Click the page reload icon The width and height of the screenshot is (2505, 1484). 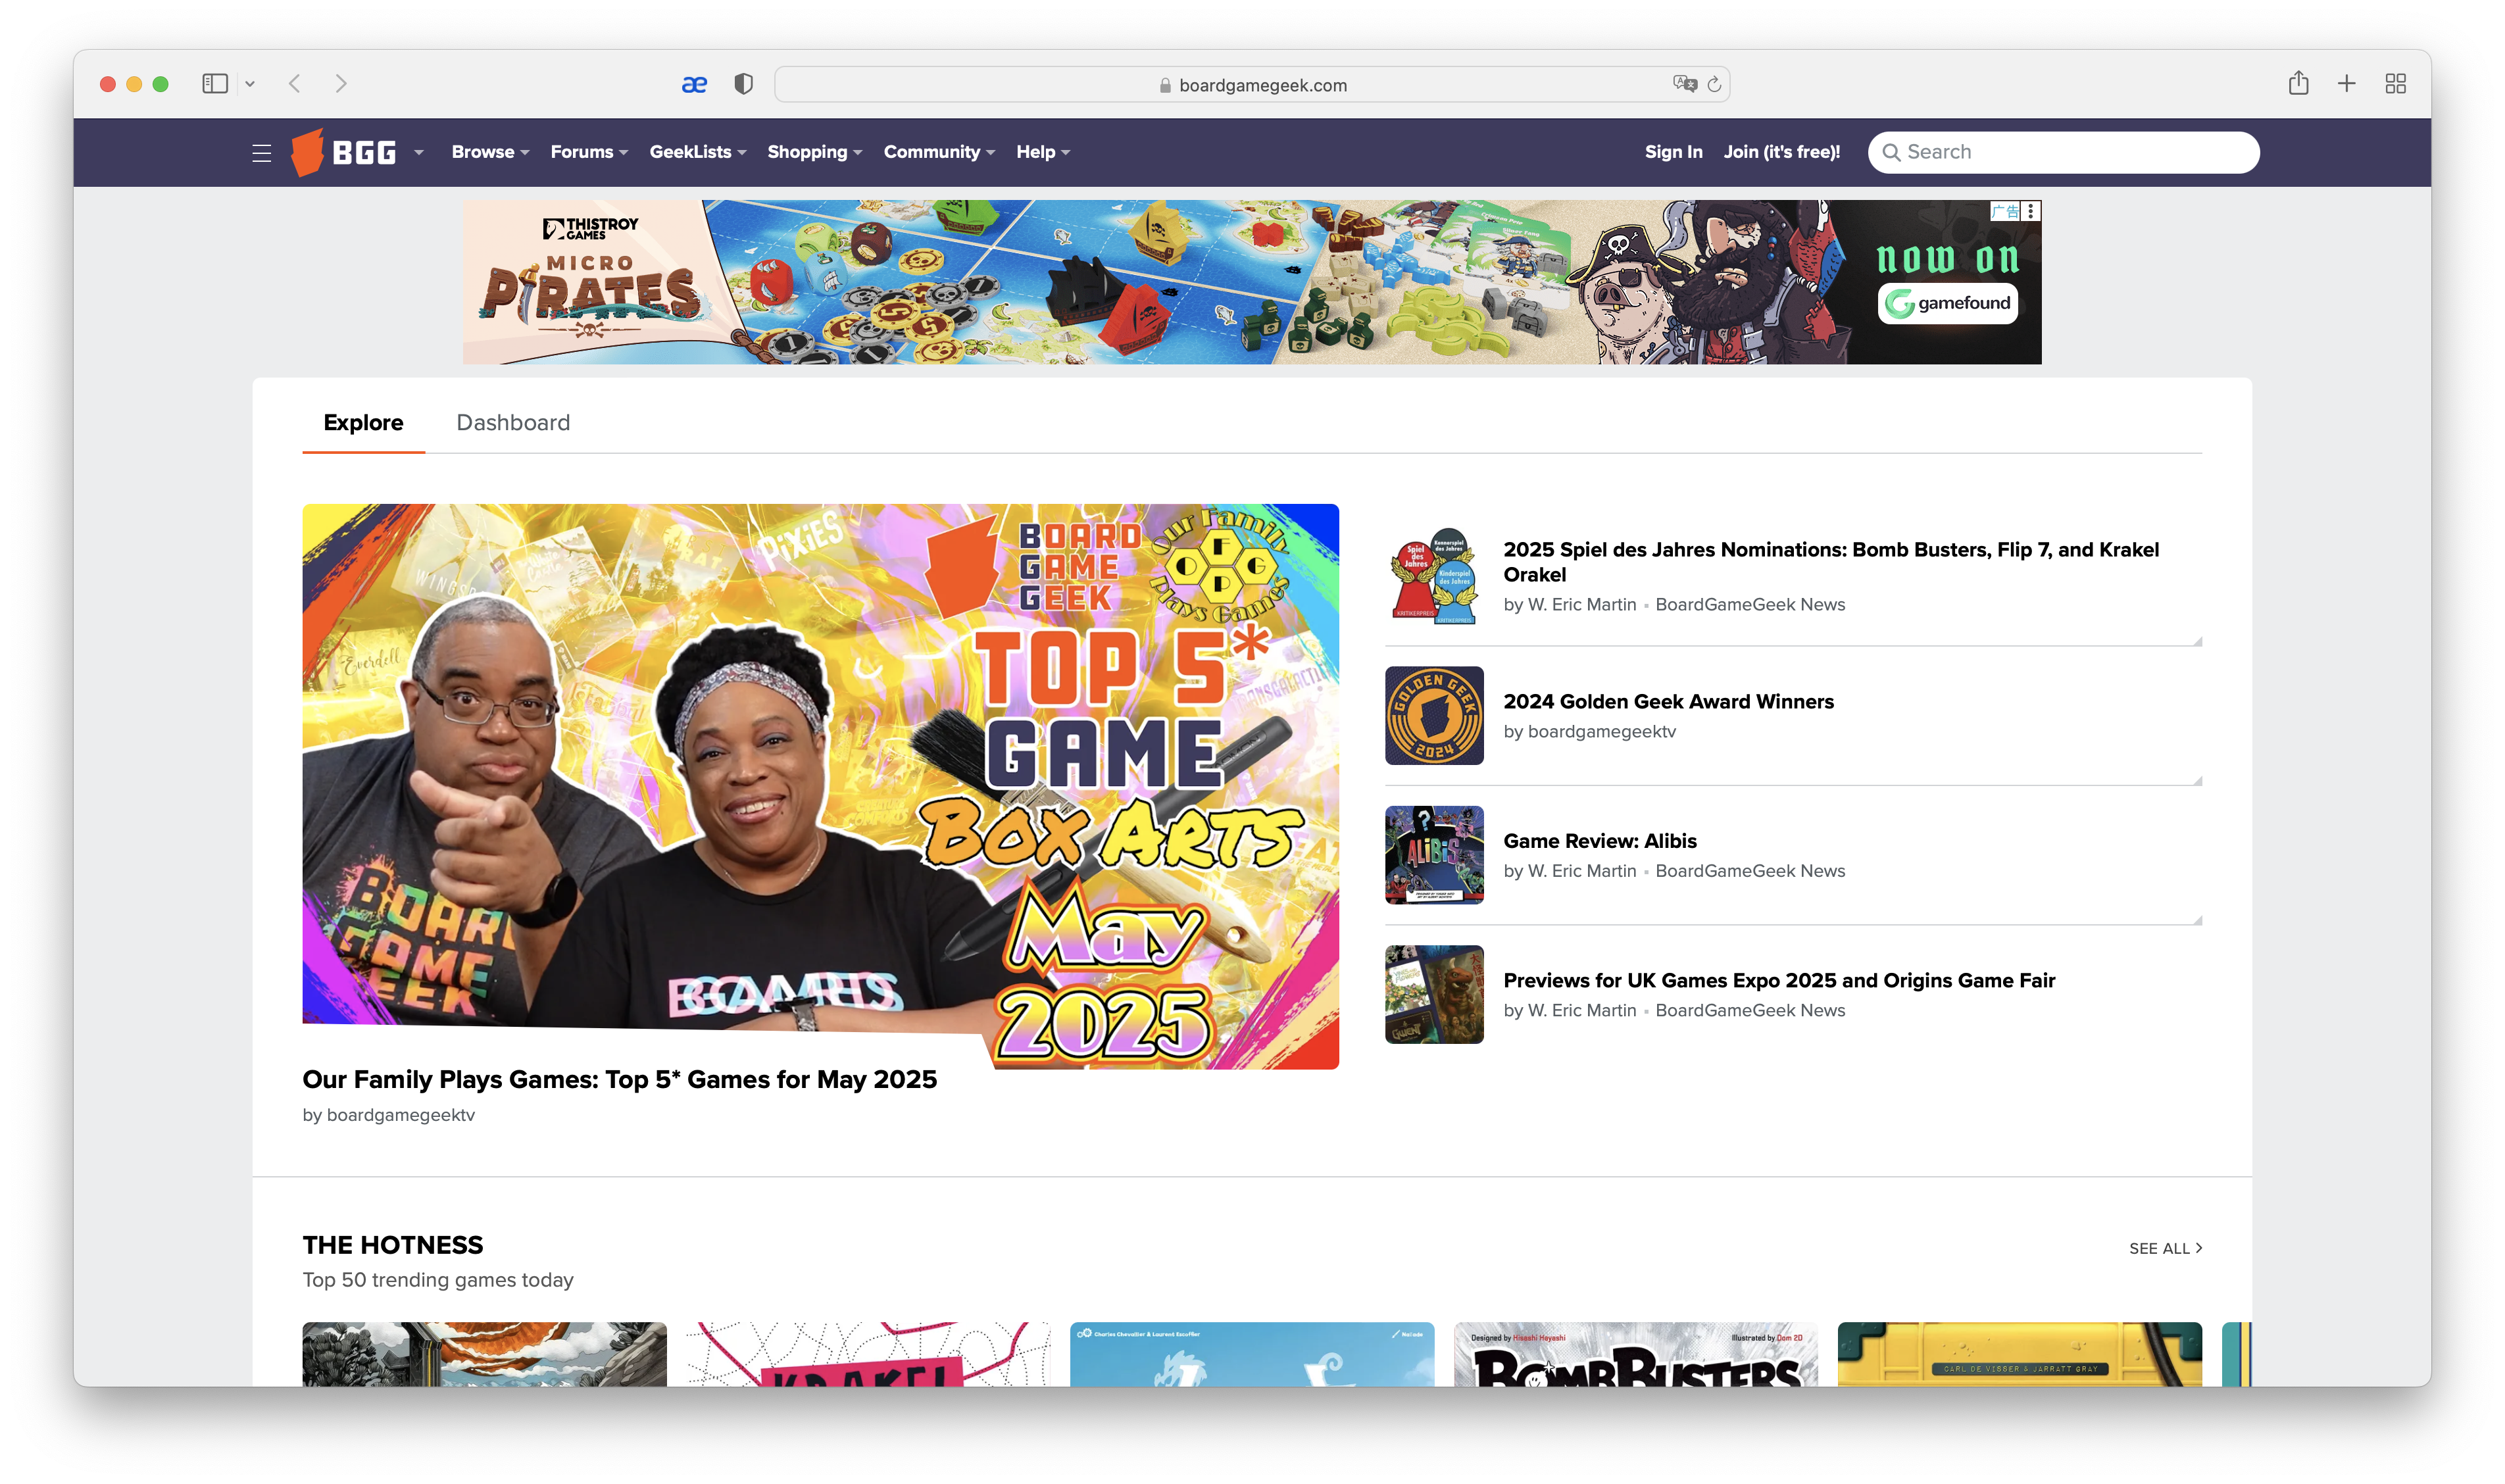tap(1714, 85)
